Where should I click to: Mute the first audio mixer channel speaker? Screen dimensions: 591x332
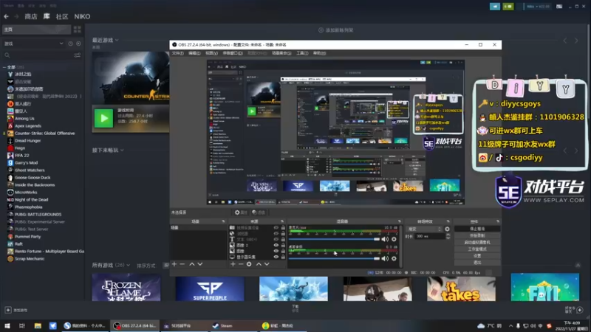click(385, 239)
